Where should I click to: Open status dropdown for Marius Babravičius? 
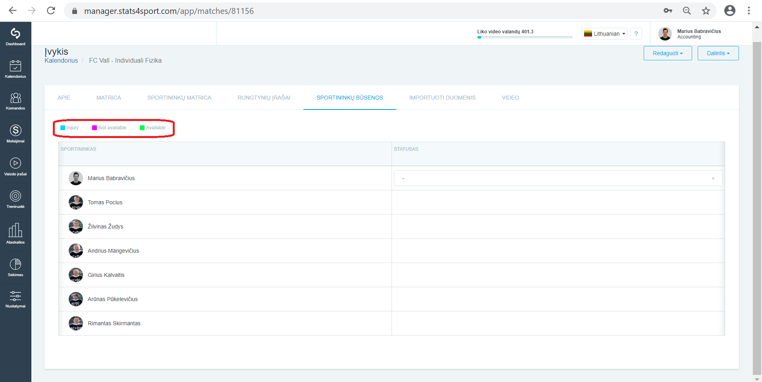(x=558, y=178)
